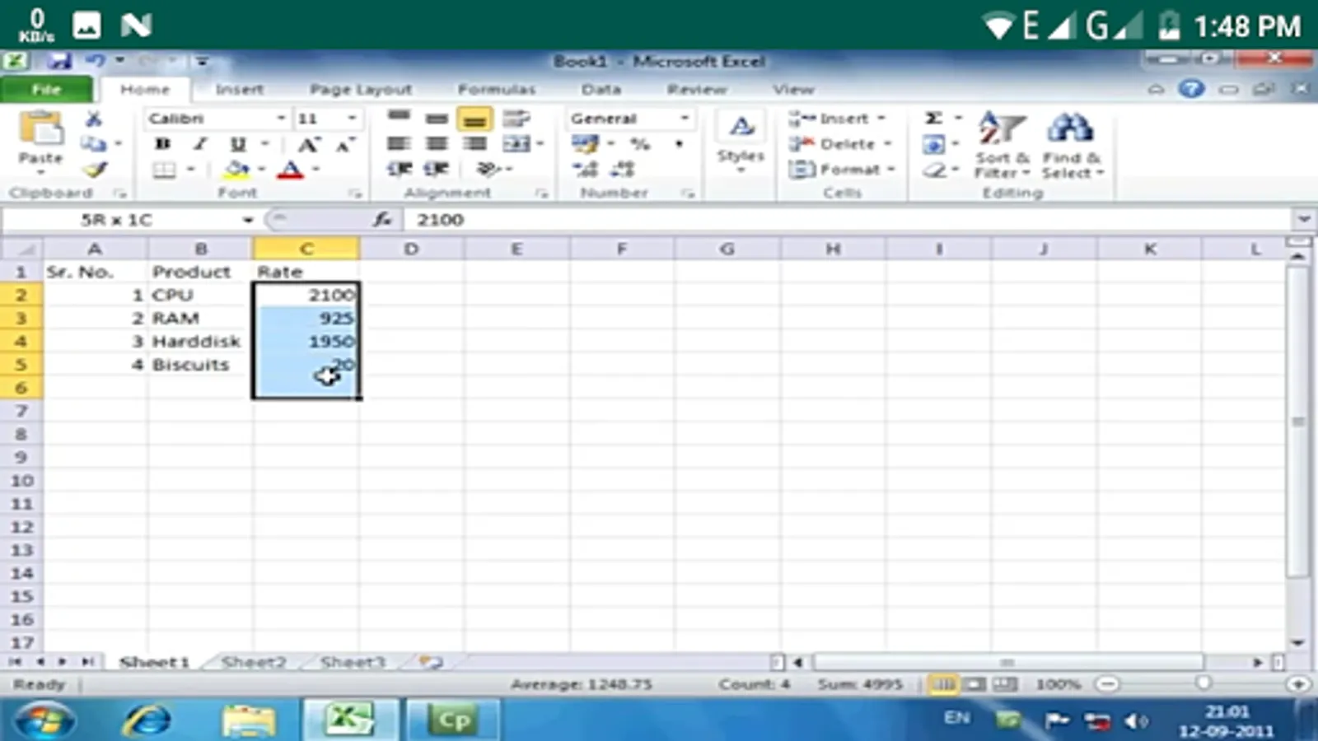Click the Save icon in Quick Access Toolbar

58,61
